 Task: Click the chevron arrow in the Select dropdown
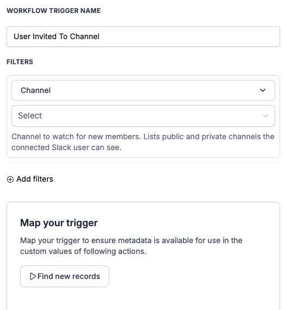pos(265,116)
